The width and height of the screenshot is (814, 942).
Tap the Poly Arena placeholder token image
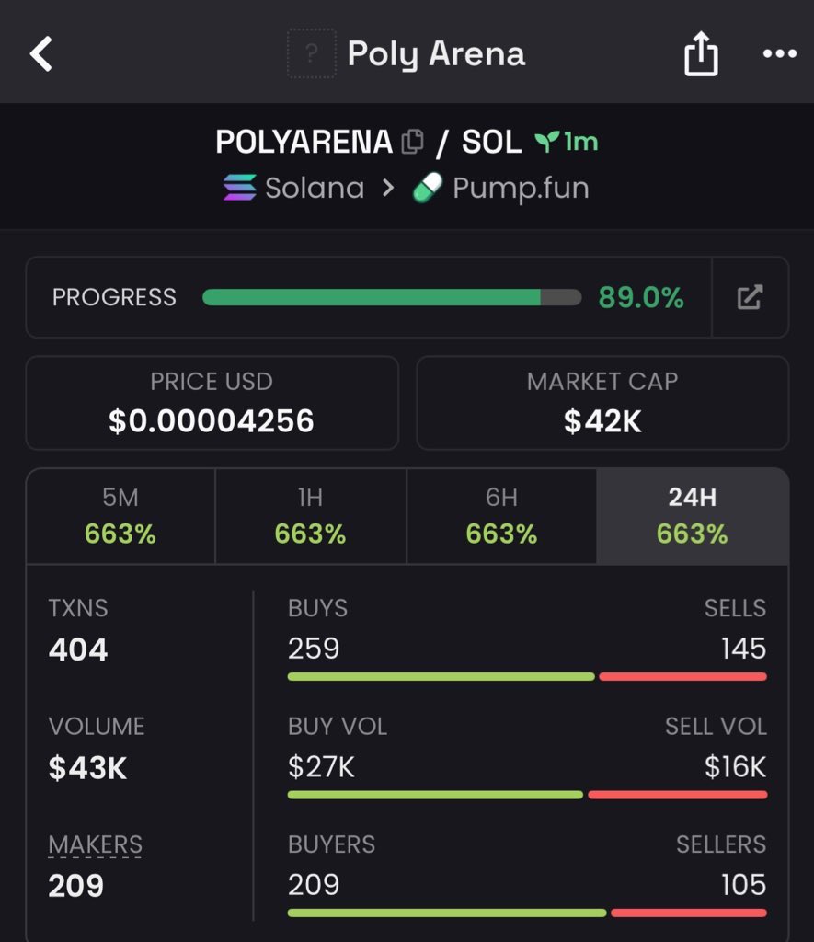point(311,53)
